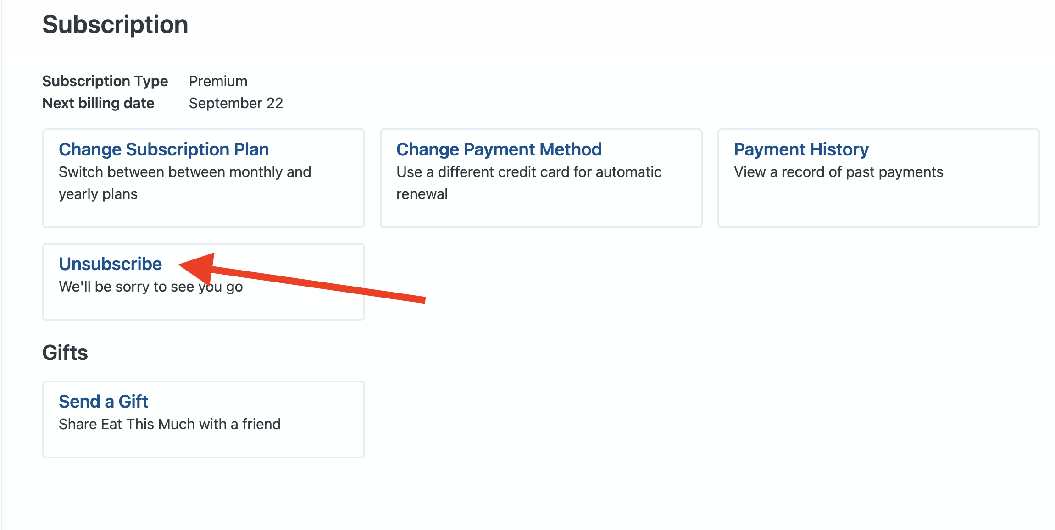Click the Gifts section heading
The image size is (1055, 530).
click(x=65, y=353)
